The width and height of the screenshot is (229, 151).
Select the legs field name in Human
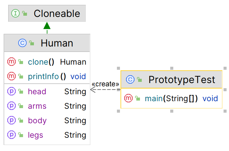coord(35,135)
